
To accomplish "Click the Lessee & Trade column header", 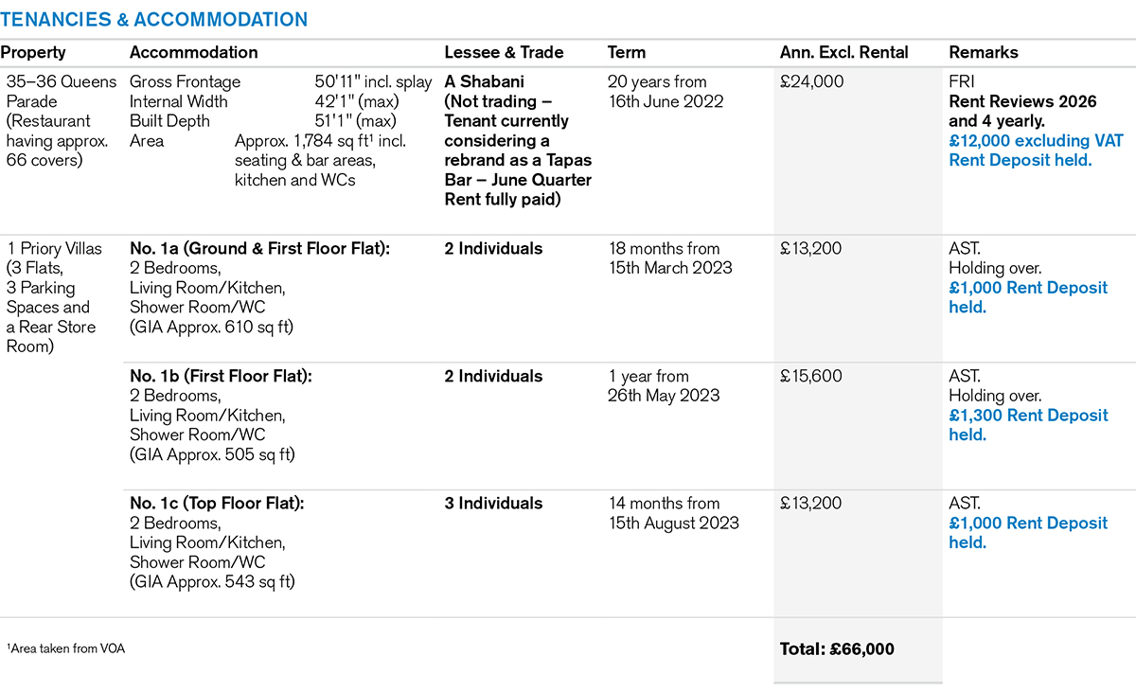I will tap(504, 53).
